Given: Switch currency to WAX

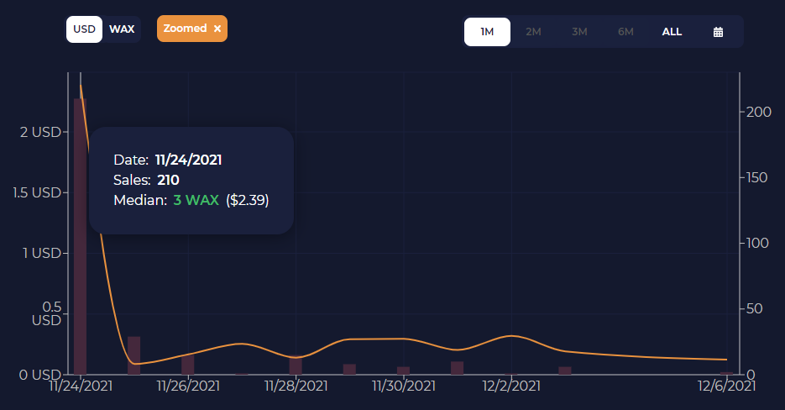Looking at the screenshot, I should click(x=122, y=29).
